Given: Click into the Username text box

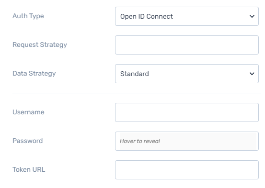Looking at the screenshot, I should click(x=187, y=112).
